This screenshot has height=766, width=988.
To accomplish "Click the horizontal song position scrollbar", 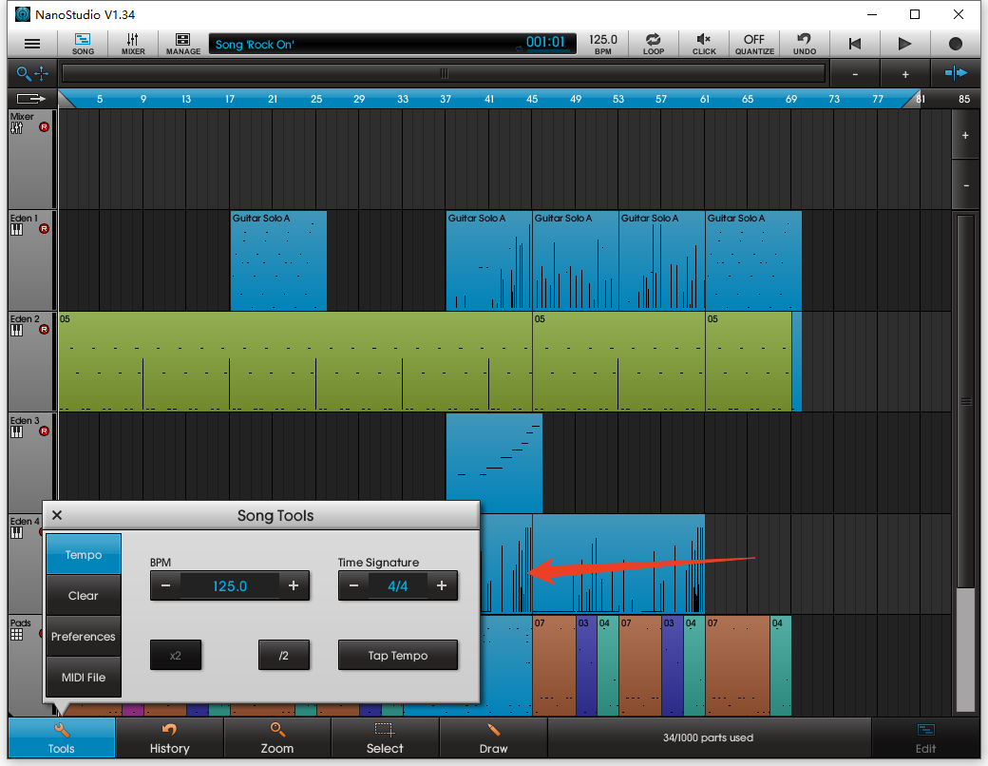I will 443,73.
